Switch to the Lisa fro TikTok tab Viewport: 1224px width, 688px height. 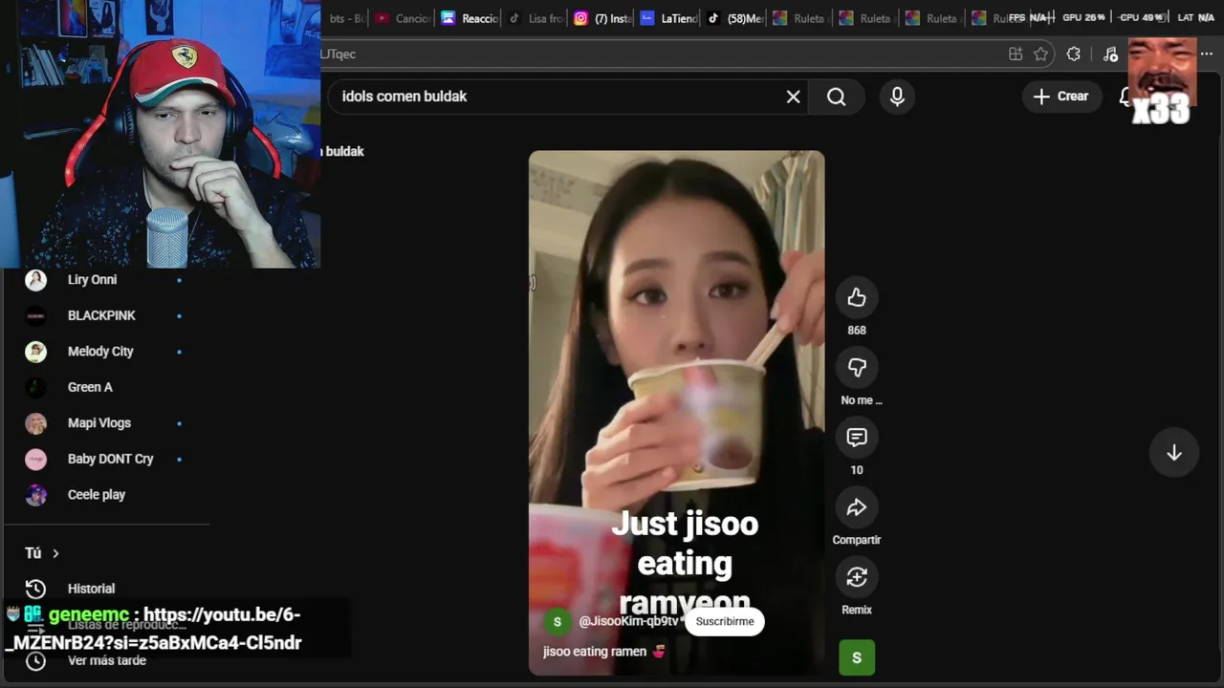(535, 18)
